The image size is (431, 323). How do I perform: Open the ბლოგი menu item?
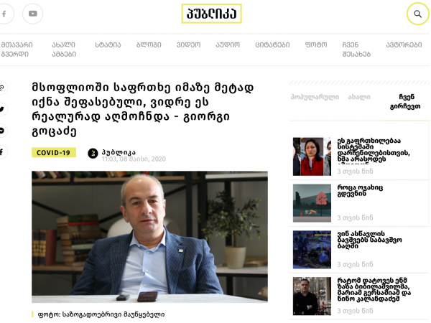(149, 45)
